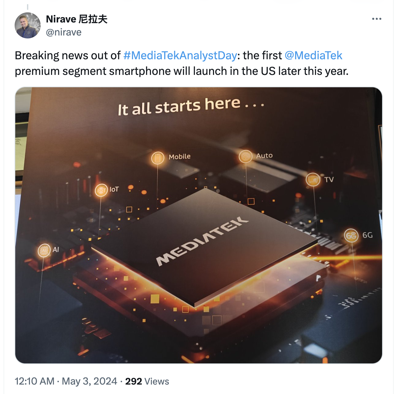Viewport: 398px width, 394px height.
Task: Open the @MediaTek mention link
Action: 313,55
